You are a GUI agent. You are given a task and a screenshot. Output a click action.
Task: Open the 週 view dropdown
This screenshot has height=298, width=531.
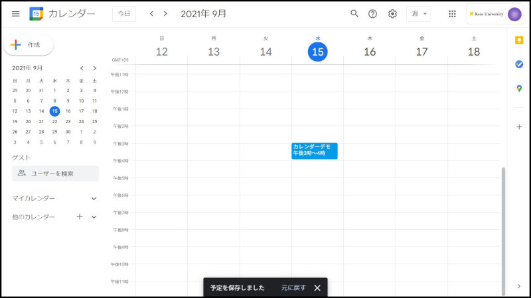click(x=418, y=14)
